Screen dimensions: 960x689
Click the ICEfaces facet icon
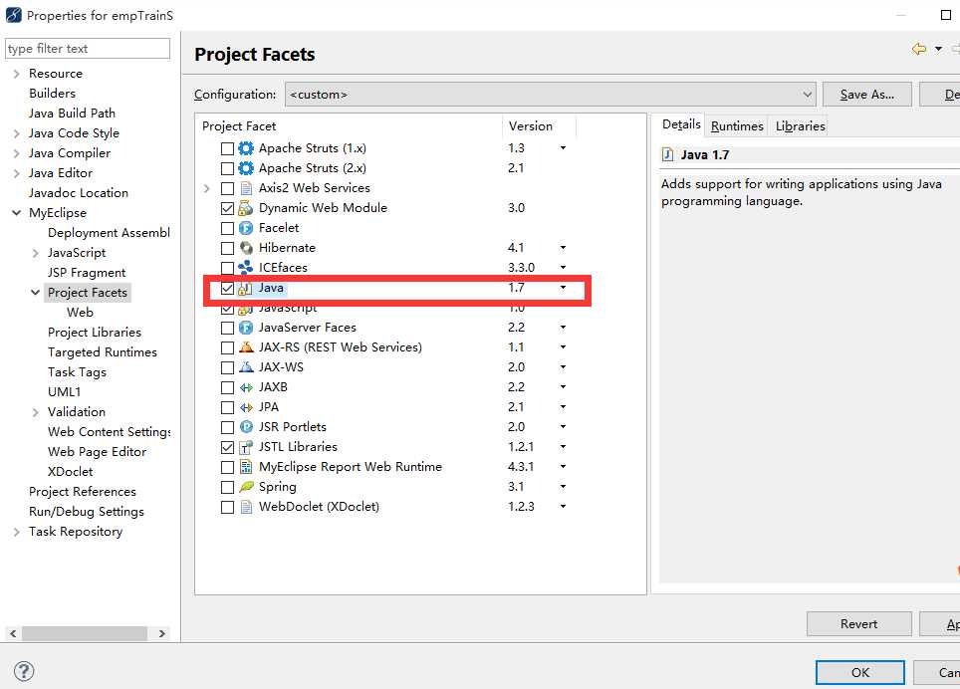pos(246,268)
